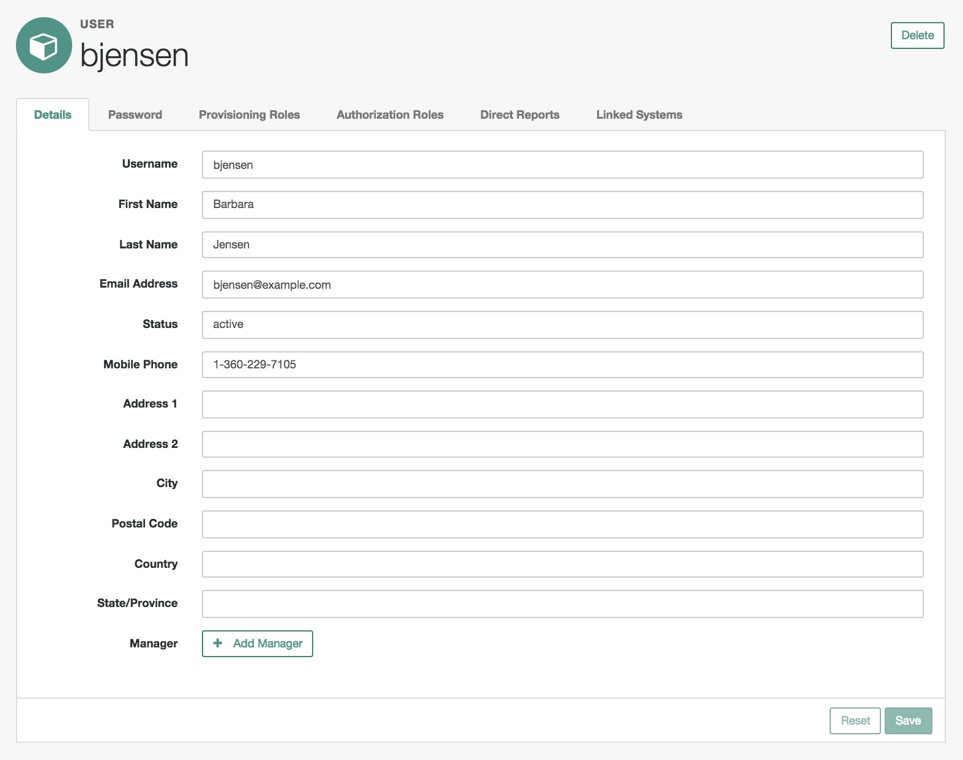The height and width of the screenshot is (760, 963).
Task: Click the empty Address 1 field
Action: pos(562,404)
